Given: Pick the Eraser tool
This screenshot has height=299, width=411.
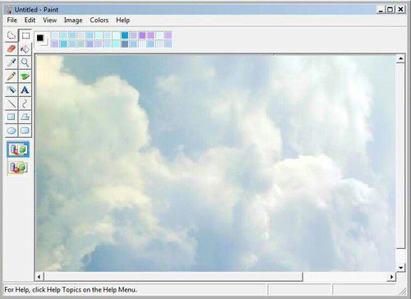Looking at the screenshot, I should pyautogui.click(x=12, y=49).
